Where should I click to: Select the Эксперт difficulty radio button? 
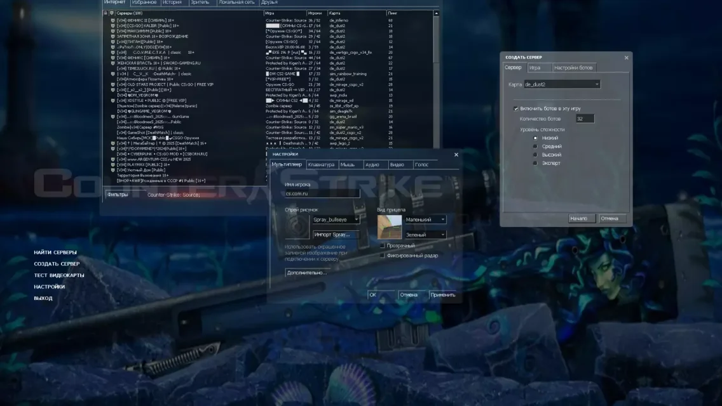[x=535, y=163]
